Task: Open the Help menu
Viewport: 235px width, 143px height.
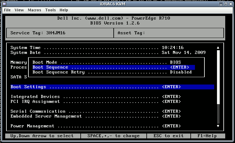Action: click(64, 10)
